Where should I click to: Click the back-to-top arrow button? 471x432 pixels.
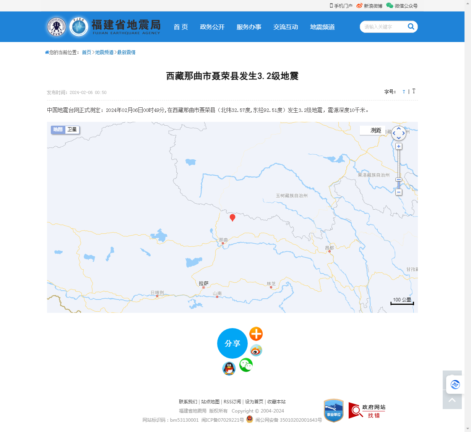[452, 400]
